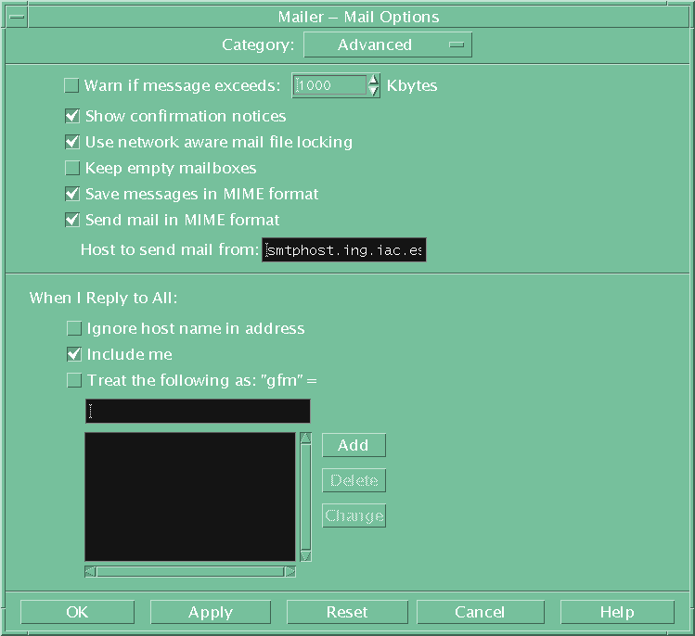Uncheck the Include me option
The image size is (695, 636).
(x=74, y=354)
